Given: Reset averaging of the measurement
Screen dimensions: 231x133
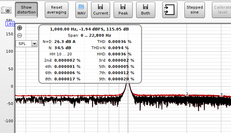Looking at the screenshot, I should [57, 10].
